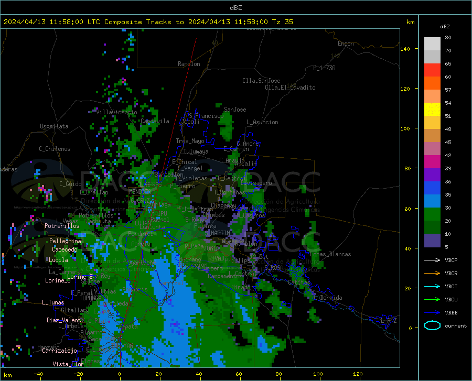Pick the 39 dBZ purple swatch
The image size is (472, 381).
pyautogui.click(x=432, y=175)
